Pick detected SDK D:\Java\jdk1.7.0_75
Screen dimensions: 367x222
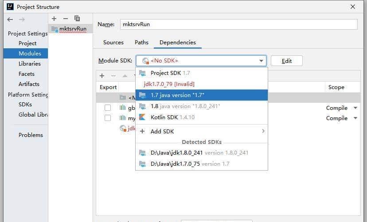pos(202,164)
